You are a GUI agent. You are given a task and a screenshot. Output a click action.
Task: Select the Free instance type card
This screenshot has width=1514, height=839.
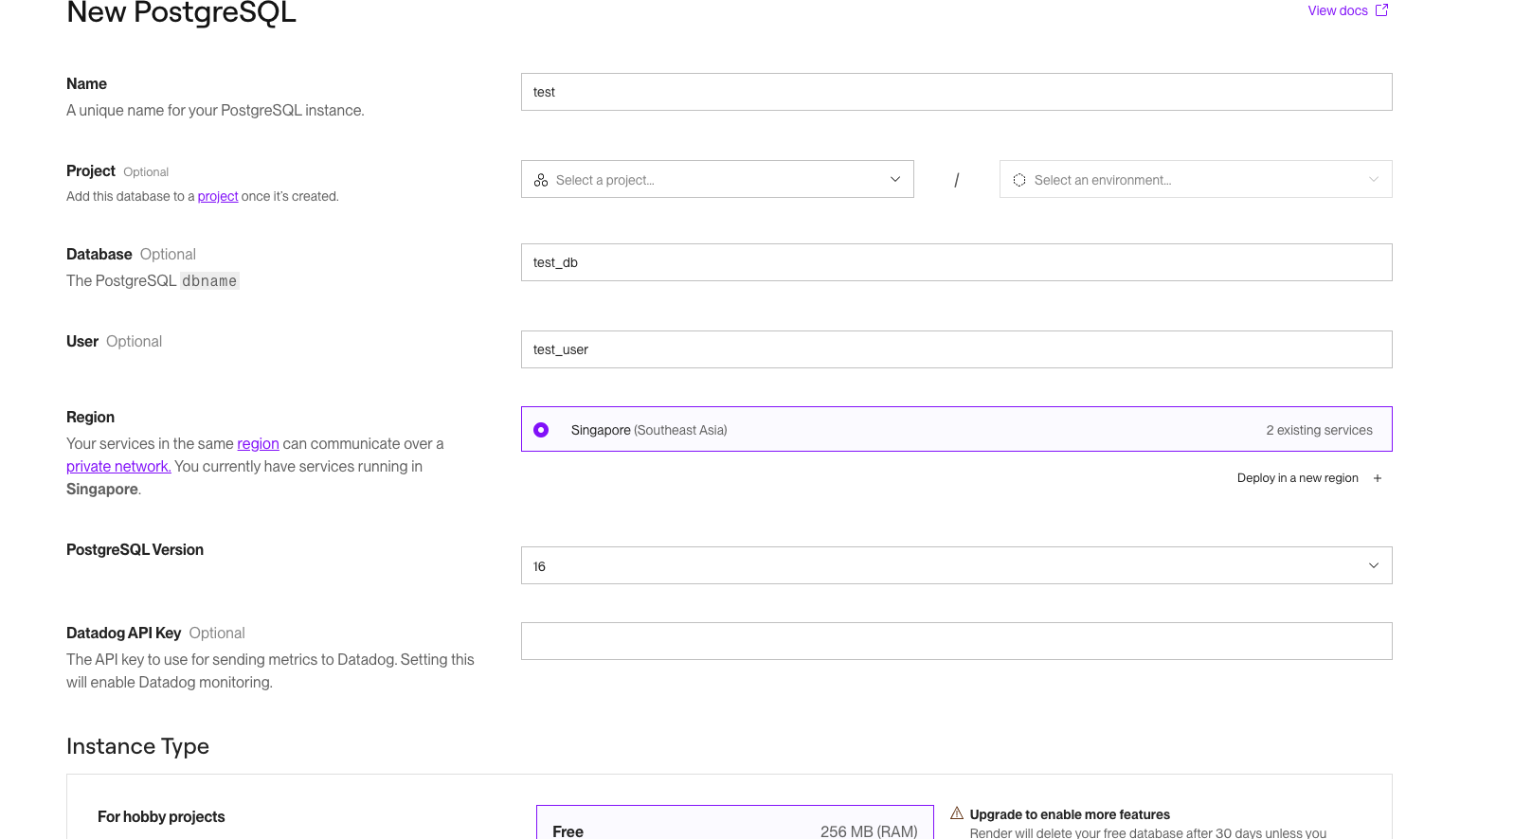734,824
